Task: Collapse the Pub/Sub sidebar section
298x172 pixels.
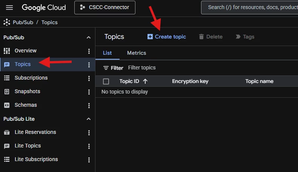Action: (88, 37)
